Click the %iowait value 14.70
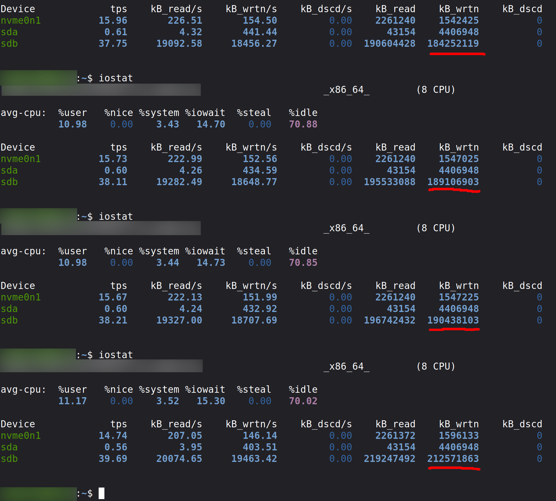556x501 pixels. (211, 124)
